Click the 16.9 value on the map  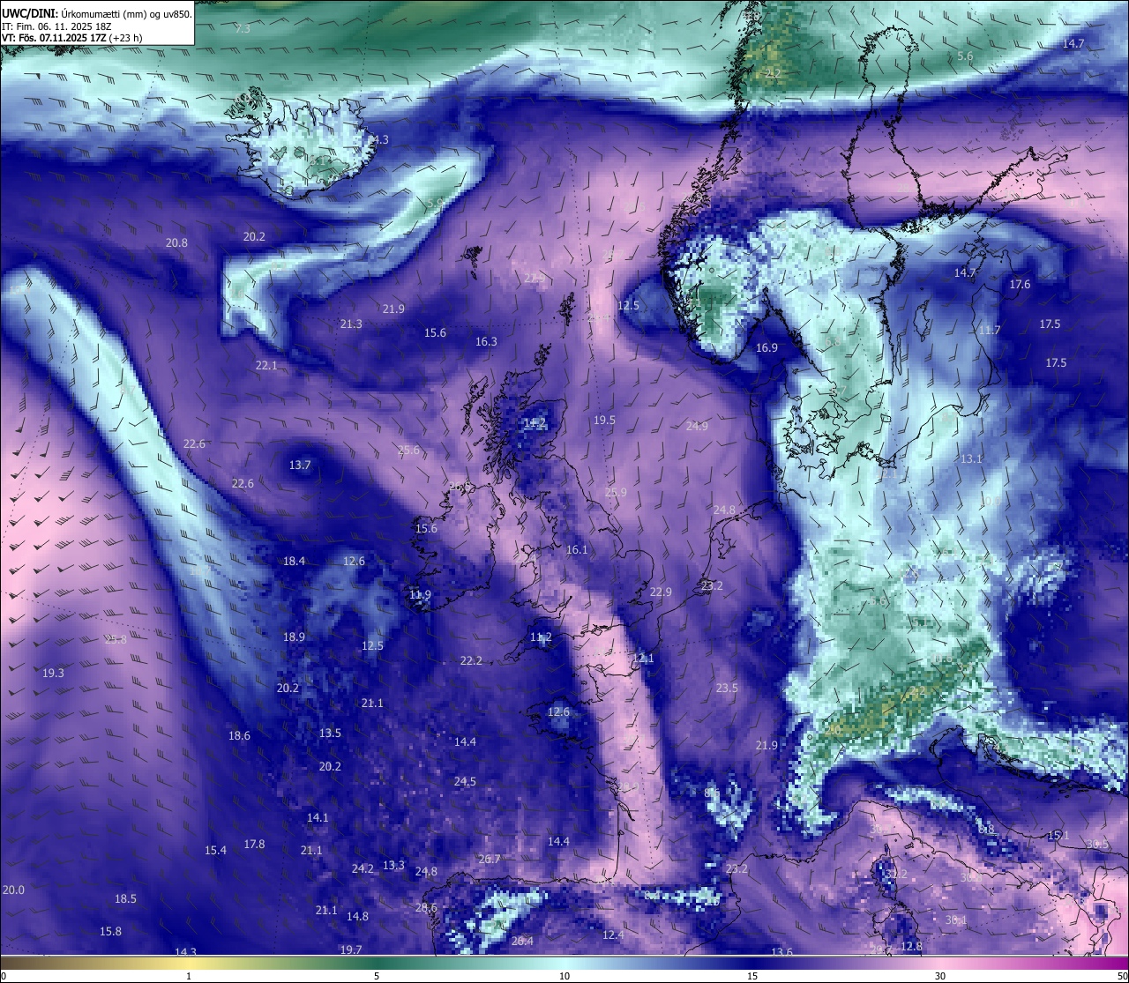coord(766,348)
